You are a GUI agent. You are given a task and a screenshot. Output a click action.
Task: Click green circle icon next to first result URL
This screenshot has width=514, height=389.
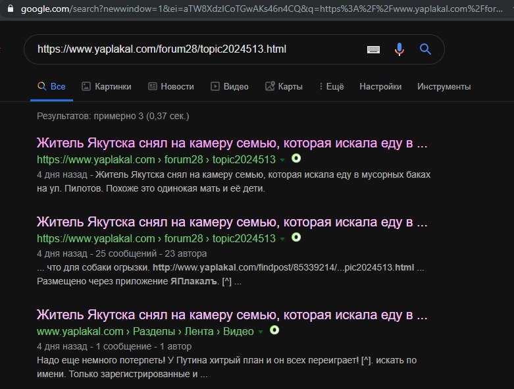pyautogui.click(x=296, y=158)
